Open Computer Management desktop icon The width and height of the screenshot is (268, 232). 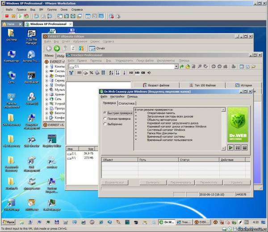(31, 122)
